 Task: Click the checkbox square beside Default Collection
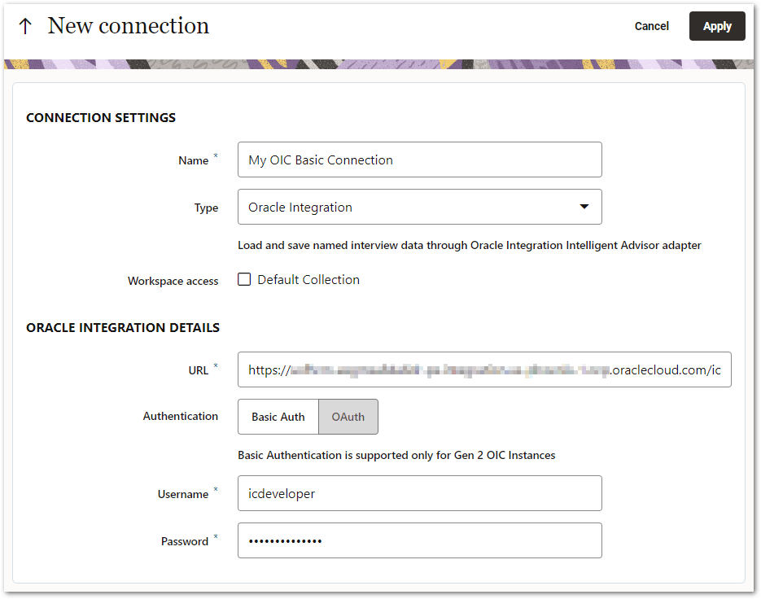click(x=243, y=279)
